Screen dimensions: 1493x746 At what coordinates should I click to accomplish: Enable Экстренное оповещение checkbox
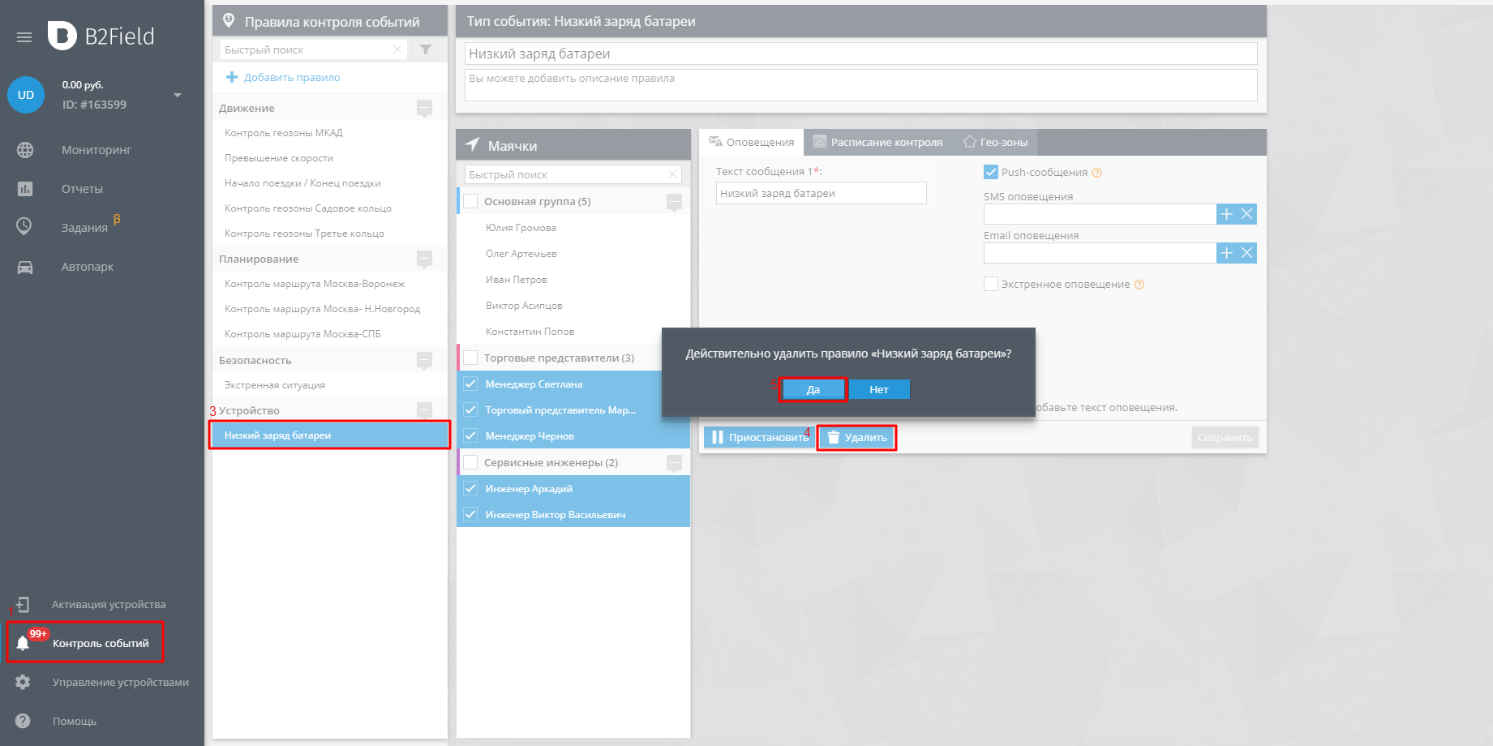click(x=991, y=284)
